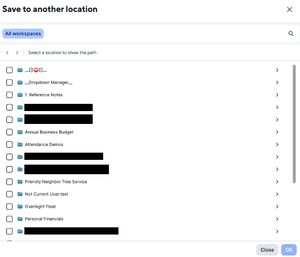Check the Personal Financials checkbox
This screenshot has height=257, width=300.
[10, 219]
